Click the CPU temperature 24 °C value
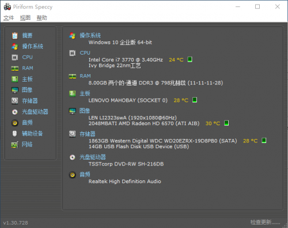 click(176, 60)
